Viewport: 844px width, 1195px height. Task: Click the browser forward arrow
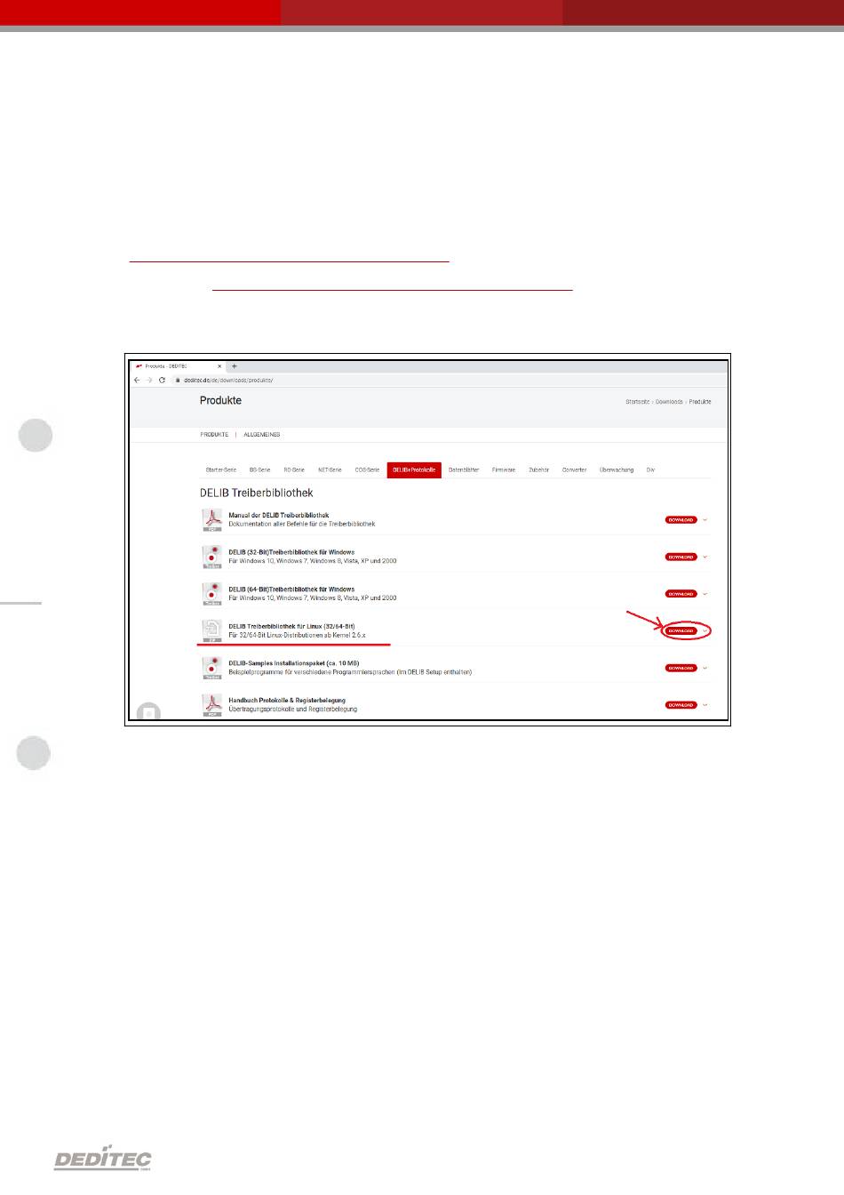(149, 380)
